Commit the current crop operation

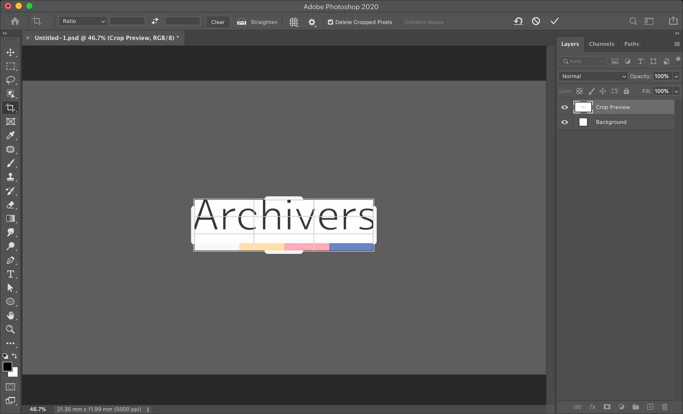click(554, 21)
